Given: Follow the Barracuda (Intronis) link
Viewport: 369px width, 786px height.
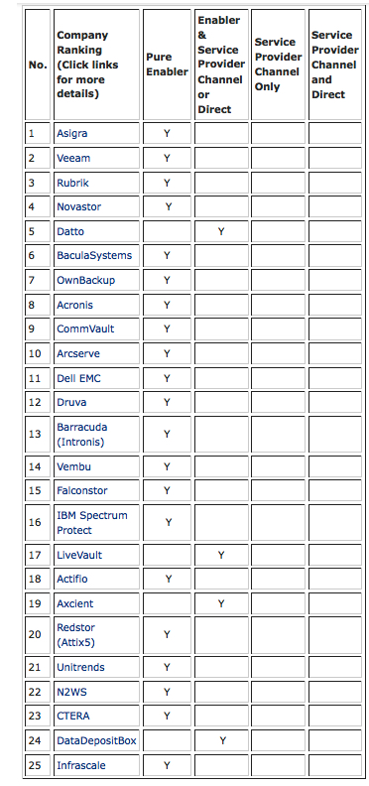Looking at the screenshot, I should tap(82, 435).
